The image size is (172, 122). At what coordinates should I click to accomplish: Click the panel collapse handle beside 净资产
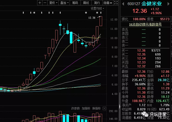point(120,106)
